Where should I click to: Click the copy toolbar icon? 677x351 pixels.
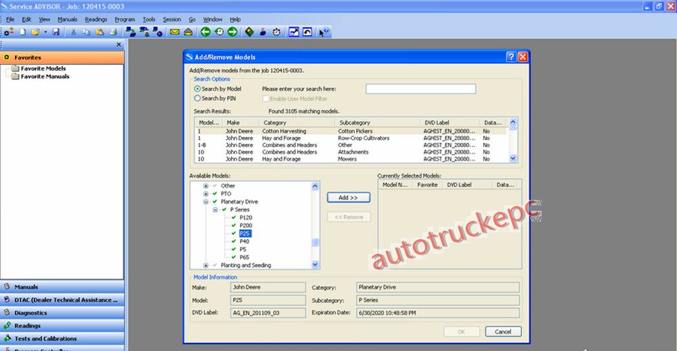pos(87,32)
